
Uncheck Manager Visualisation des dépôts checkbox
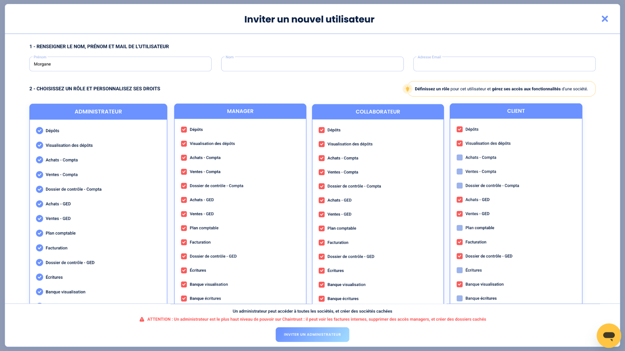184,144
